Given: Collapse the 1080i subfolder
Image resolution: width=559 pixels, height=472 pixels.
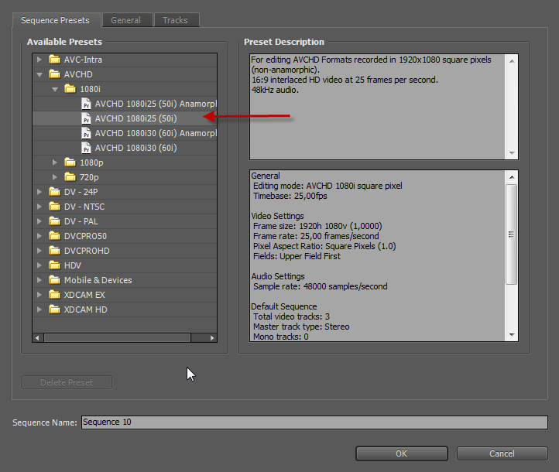Looking at the screenshot, I should [55, 89].
